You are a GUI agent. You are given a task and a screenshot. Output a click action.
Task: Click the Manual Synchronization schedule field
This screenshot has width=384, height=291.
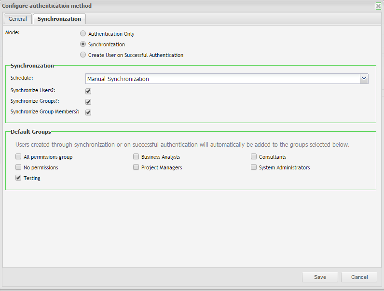(x=222, y=79)
